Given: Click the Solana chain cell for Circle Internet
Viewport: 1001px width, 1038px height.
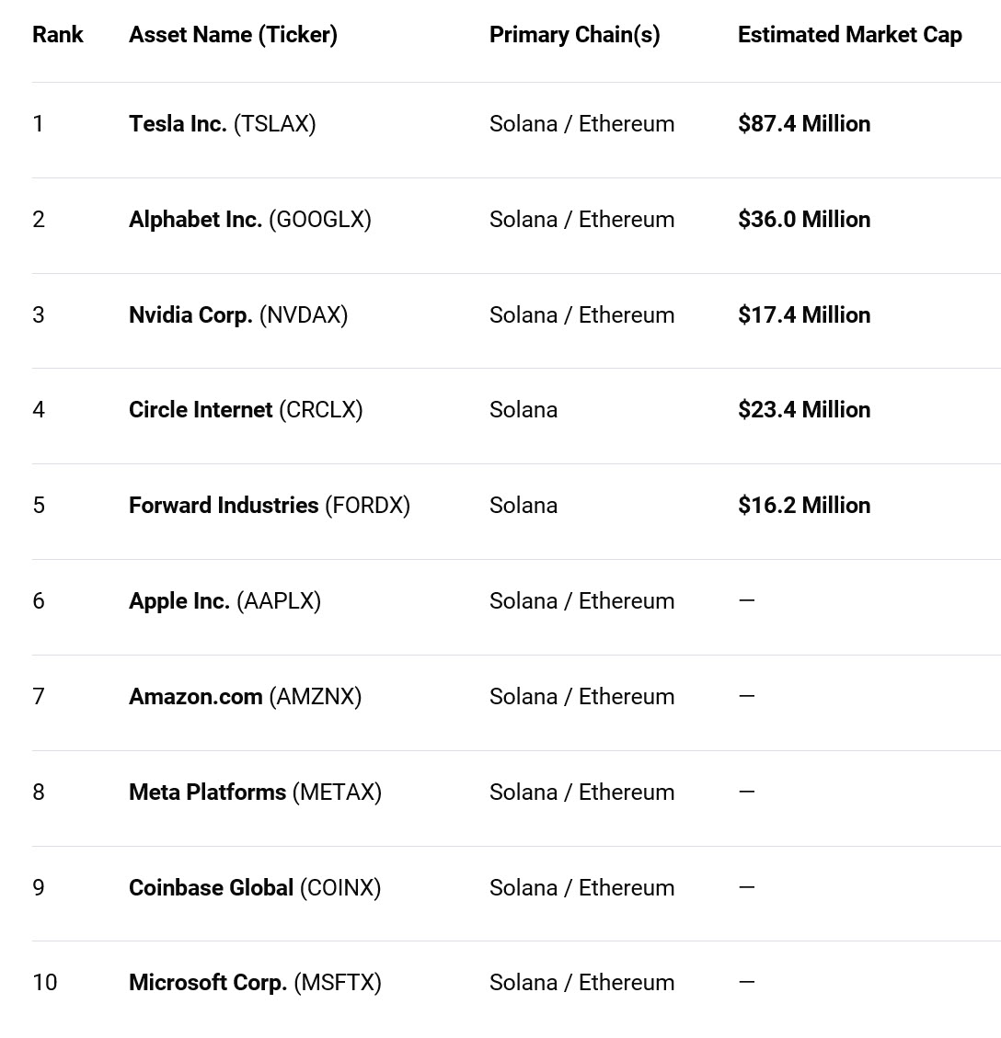Looking at the screenshot, I should pyautogui.click(x=523, y=410).
